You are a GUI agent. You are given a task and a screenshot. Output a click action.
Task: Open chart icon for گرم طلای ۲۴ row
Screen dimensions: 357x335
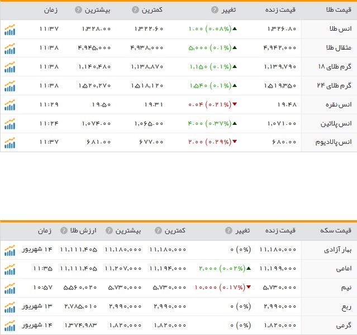[10, 86]
